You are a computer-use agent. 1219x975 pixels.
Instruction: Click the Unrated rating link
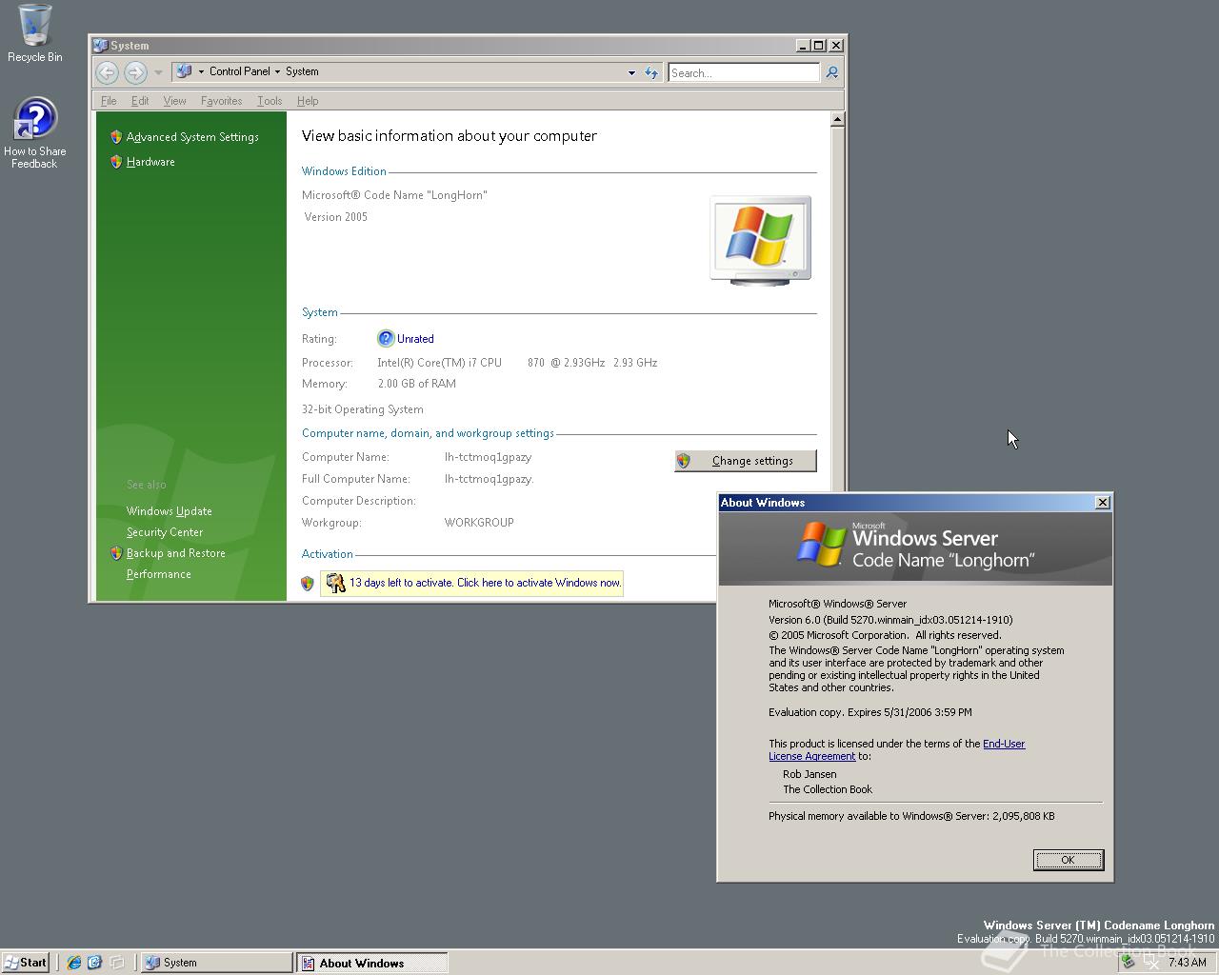[415, 339]
